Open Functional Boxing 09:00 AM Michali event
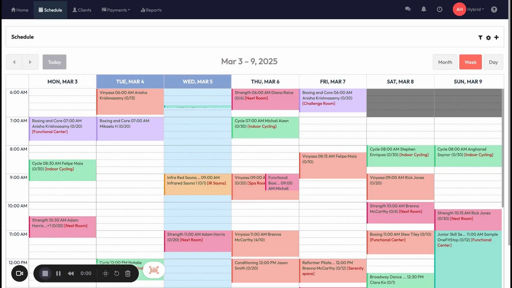512x288 pixels. click(x=282, y=182)
